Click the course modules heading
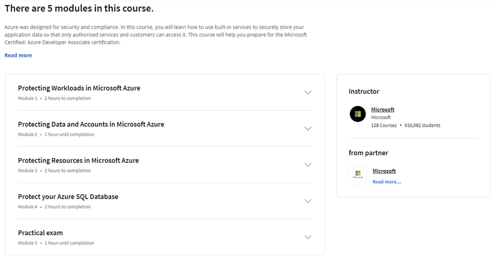 coord(79,8)
